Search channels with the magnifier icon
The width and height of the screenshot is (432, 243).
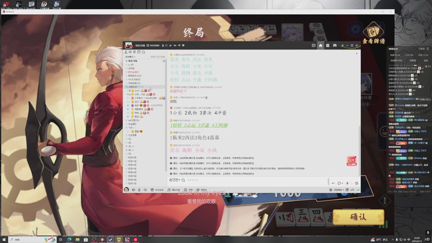(144, 52)
